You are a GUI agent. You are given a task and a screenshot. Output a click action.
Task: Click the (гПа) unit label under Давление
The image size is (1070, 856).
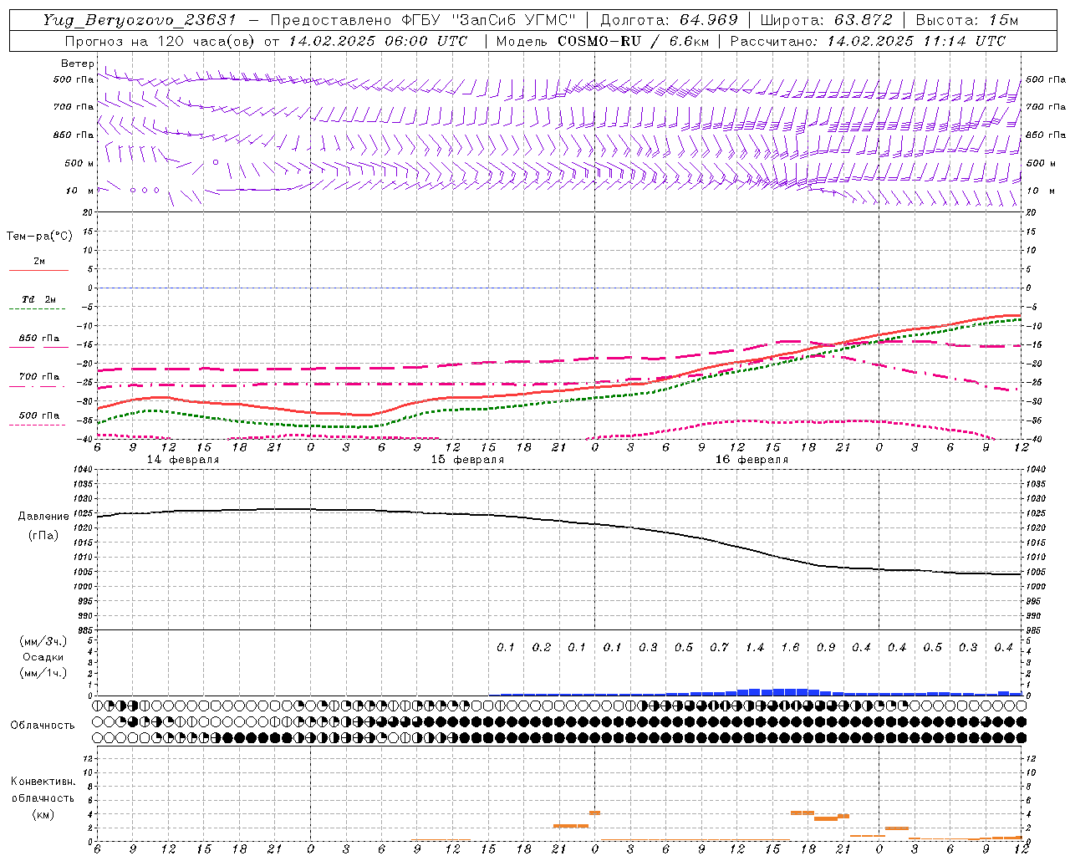(x=43, y=536)
